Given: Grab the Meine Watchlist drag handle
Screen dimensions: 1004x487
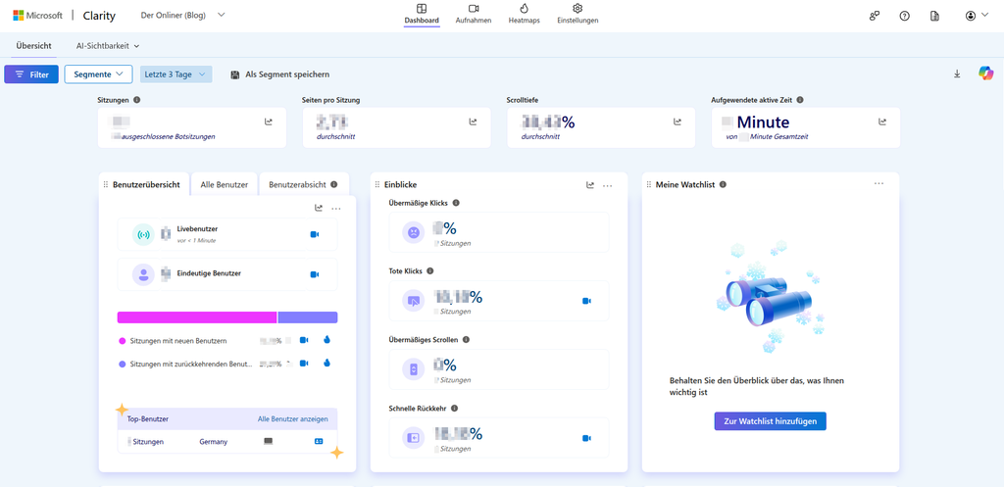Looking at the screenshot, I should pyautogui.click(x=649, y=184).
